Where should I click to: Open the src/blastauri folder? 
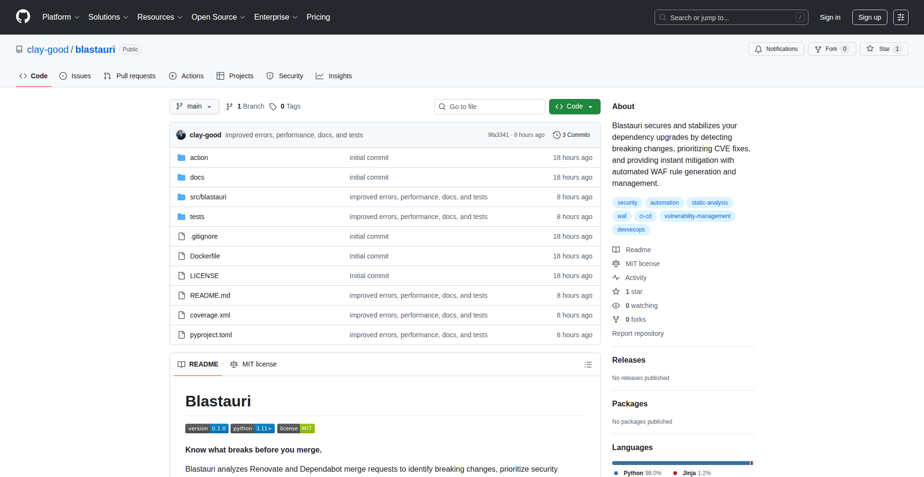coord(208,197)
